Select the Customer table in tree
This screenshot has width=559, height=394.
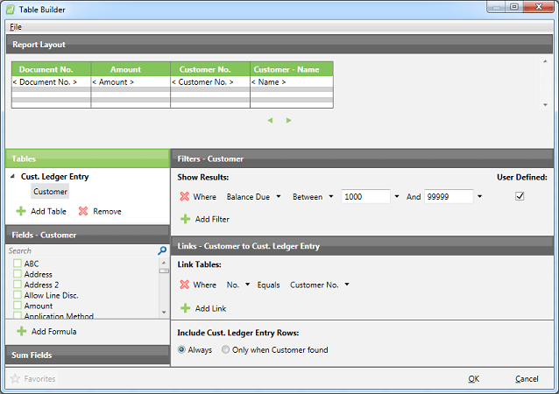tap(50, 191)
